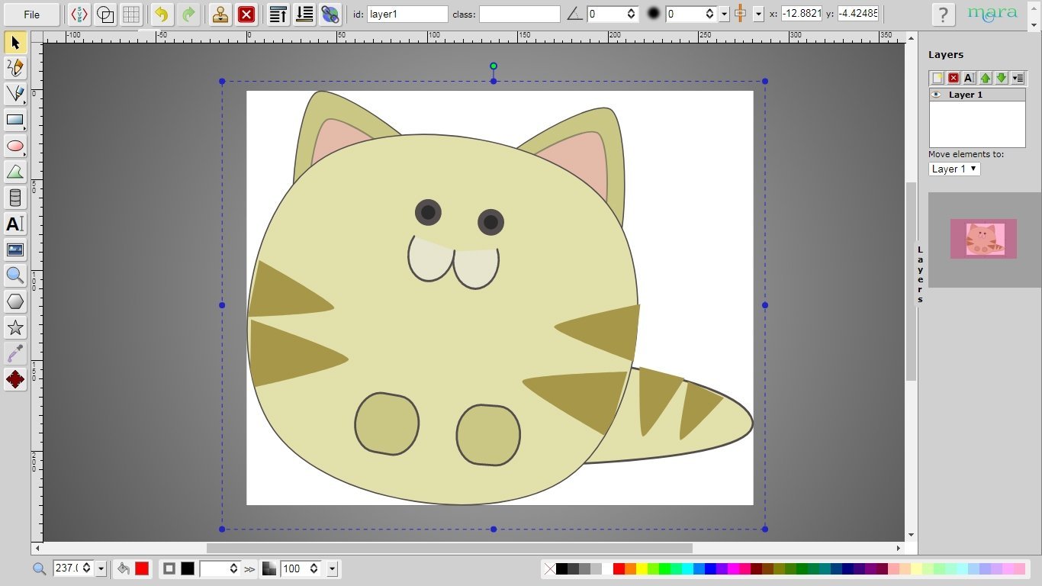This screenshot has height=586, width=1042.
Task: Select the Pencil freehand drawing tool
Action: [x=15, y=68]
